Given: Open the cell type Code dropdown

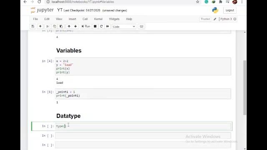Looking at the screenshot, I should pos(124,27).
